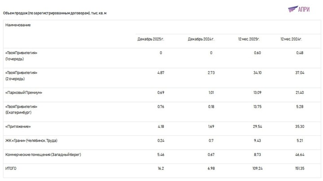Select the «Декабрь 2025 г.» column header
Image resolution: width=323 pixels, height=181 pixels.
click(151, 39)
